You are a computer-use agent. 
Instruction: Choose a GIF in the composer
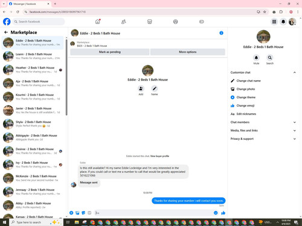click(89, 213)
